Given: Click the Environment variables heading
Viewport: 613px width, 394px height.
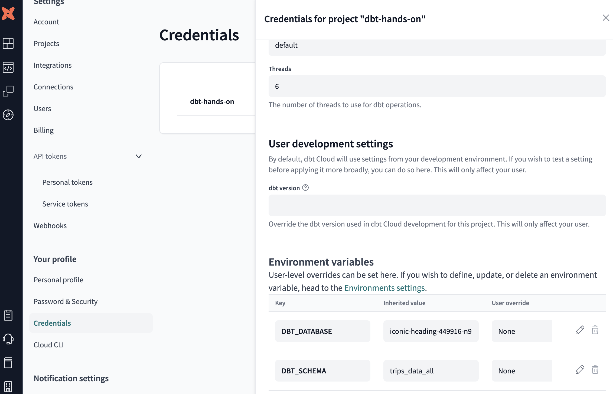Looking at the screenshot, I should [321, 262].
